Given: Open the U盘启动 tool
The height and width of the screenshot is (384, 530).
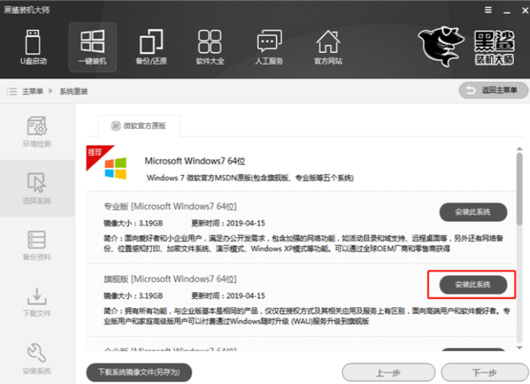Looking at the screenshot, I should (x=33, y=47).
